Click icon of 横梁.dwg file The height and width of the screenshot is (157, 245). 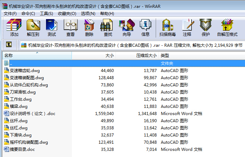coord(6,106)
